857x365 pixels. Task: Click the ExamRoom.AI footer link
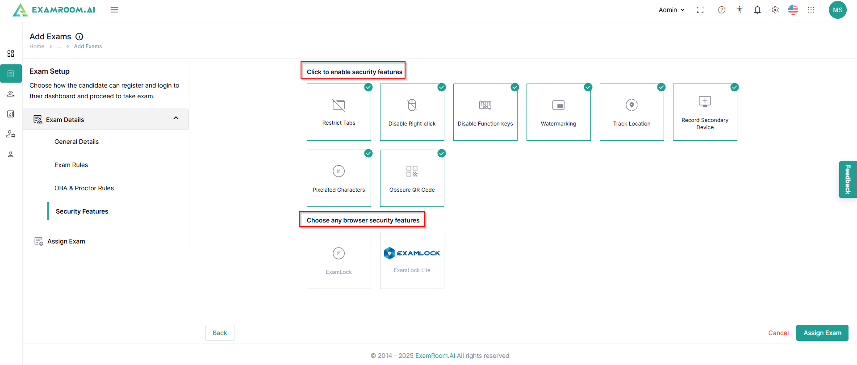click(x=435, y=356)
